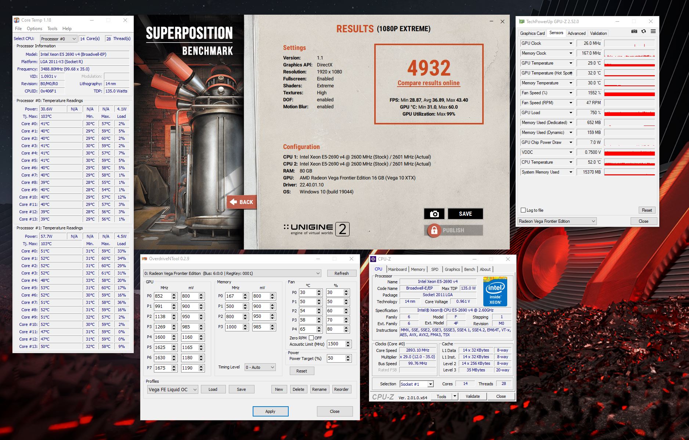Open the Memory Clock sensor dropdown
The image size is (689, 440).
click(571, 53)
